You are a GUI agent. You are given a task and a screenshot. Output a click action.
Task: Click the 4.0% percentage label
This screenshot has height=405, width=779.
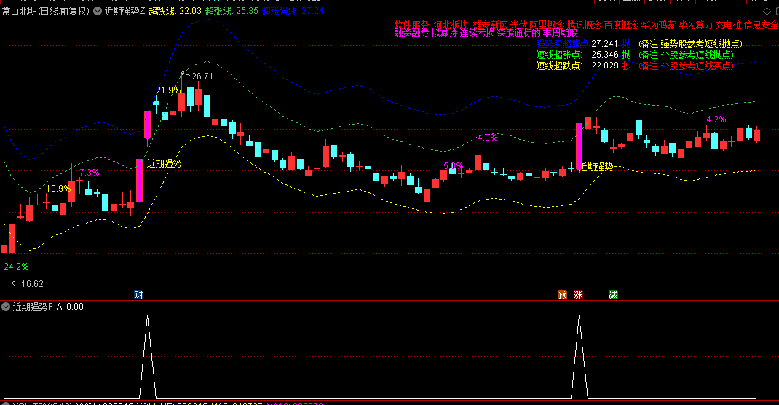click(487, 138)
